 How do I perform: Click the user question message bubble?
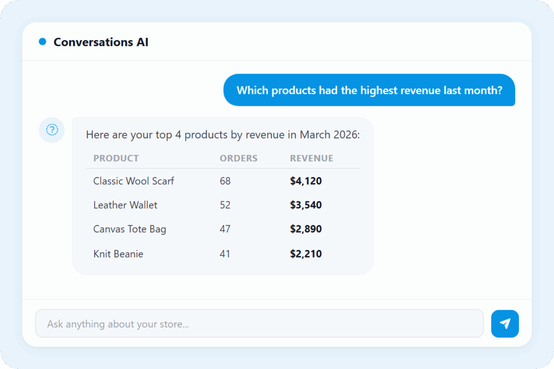coord(369,90)
